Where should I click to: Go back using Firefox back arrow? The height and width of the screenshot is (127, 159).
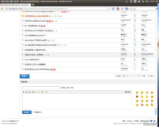[x=2, y=9]
